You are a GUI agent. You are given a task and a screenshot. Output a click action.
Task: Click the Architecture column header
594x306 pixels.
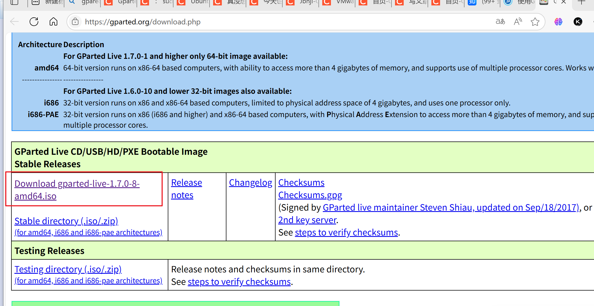pyautogui.click(x=40, y=44)
